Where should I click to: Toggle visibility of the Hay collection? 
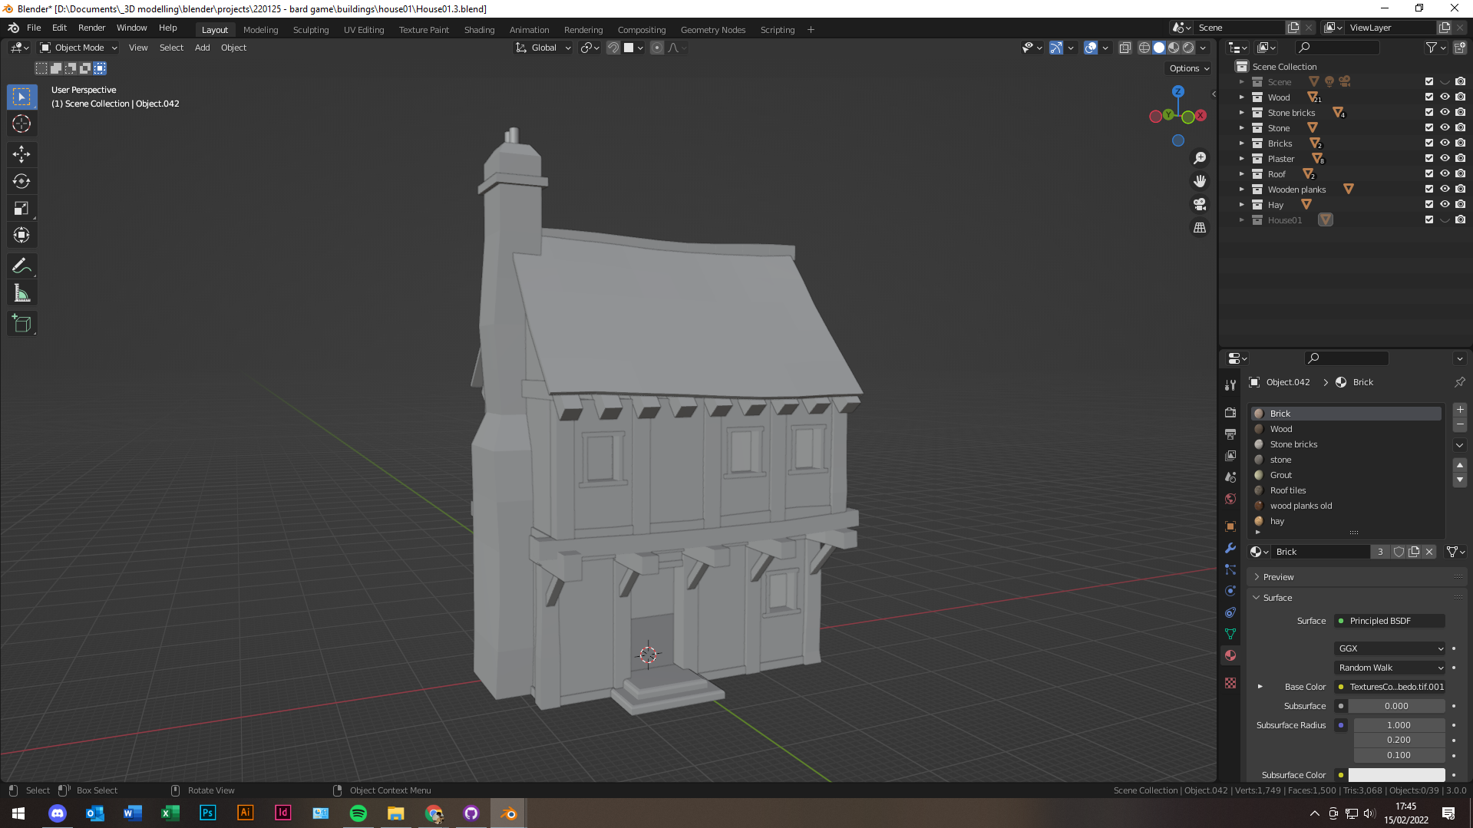pos(1445,205)
